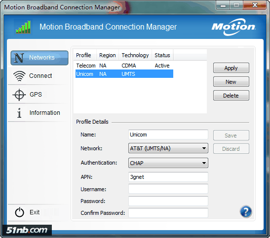Image resolution: width=270 pixels, height=238 pixels.
Task: Click the Motion logo in the header
Action: (233, 27)
